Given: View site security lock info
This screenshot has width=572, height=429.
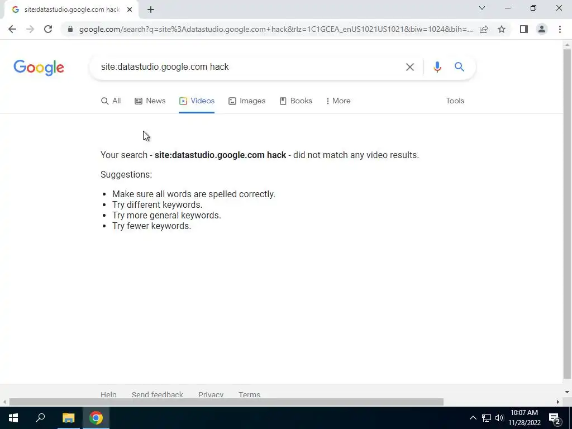Looking at the screenshot, I should (x=70, y=29).
